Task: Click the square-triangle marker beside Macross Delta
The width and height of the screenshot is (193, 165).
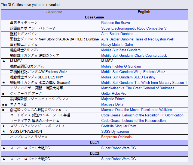Action: pyautogui.click(x=5, y=104)
